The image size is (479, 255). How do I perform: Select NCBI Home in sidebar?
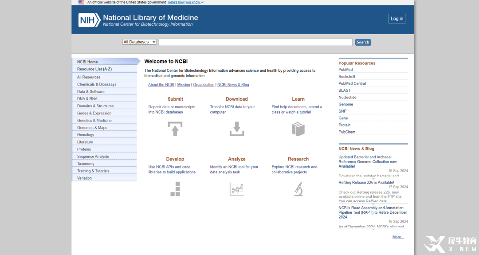pyautogui.click(x=105, y=62)
